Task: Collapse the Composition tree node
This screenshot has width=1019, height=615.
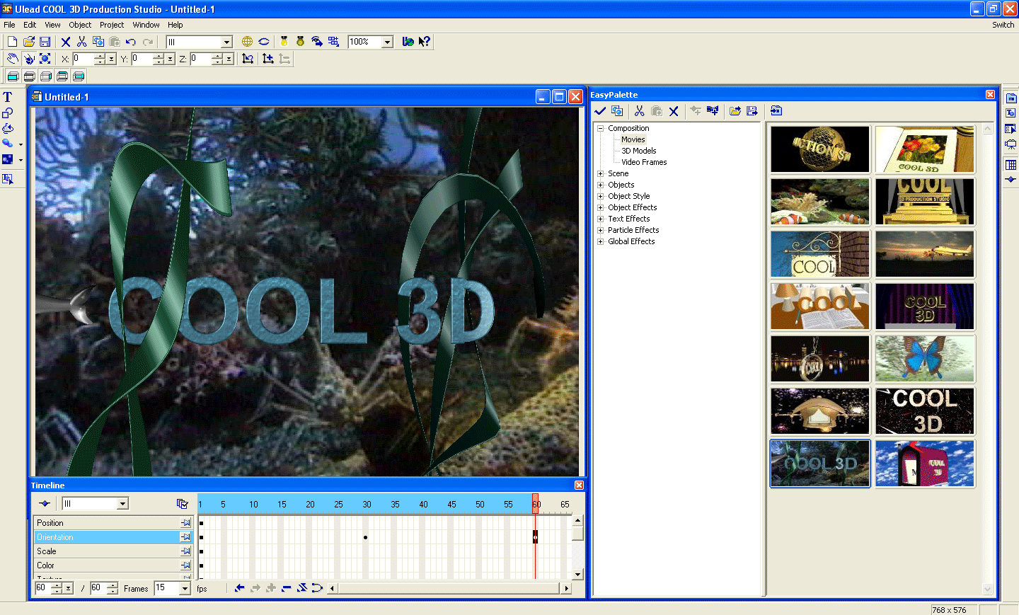Action: pos(601,128)
